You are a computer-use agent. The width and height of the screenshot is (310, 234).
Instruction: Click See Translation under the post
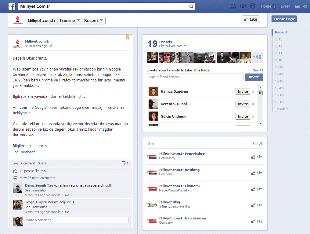coord(24,152)
